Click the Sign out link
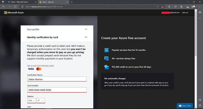Screen dimensions: 203x109 click(185, 12)
